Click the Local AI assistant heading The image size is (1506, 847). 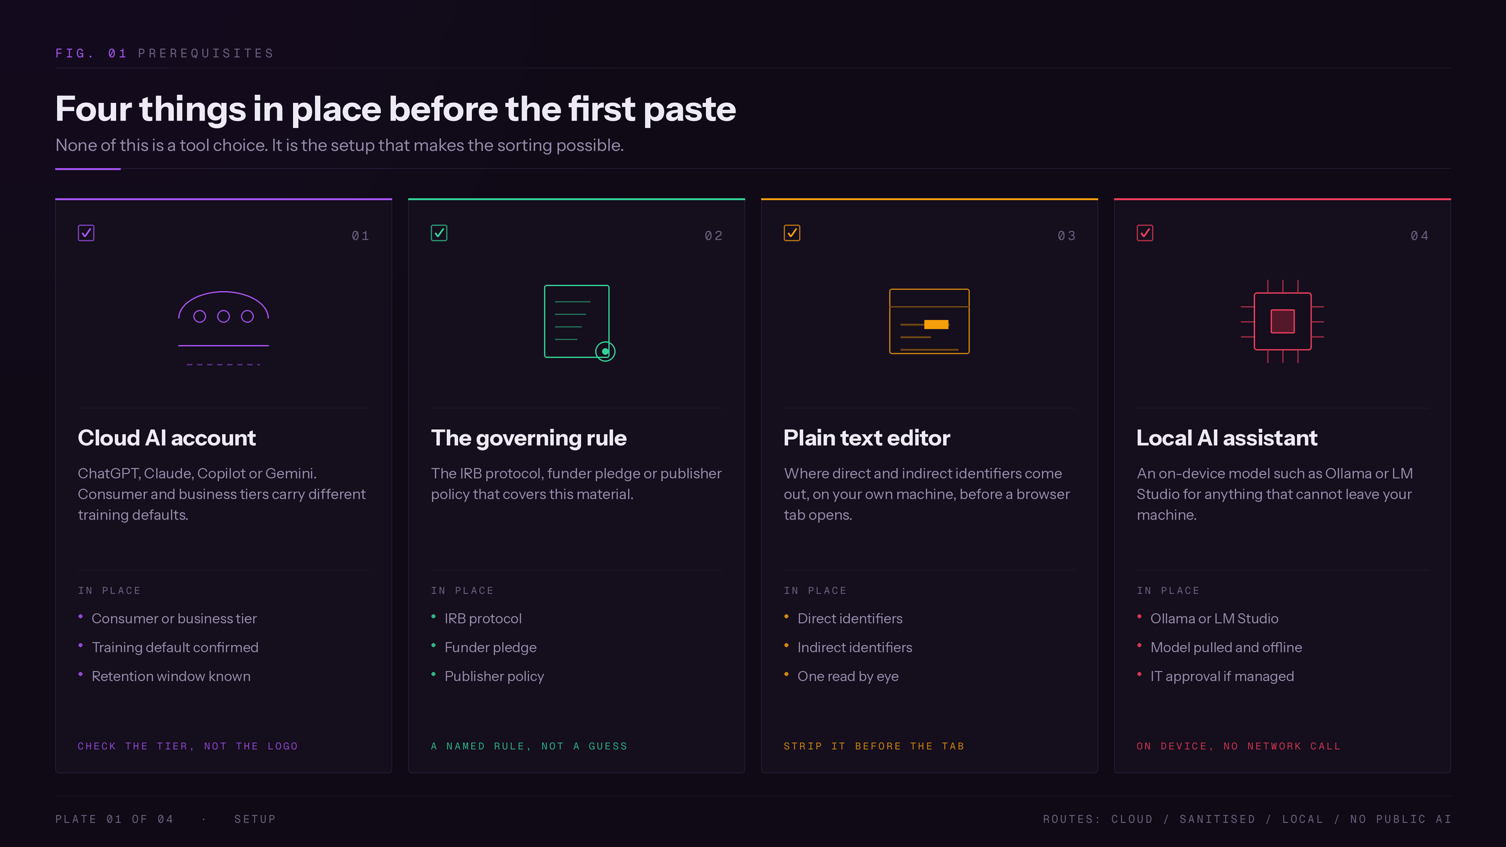pyautogui.click(x=1227, y=438)
